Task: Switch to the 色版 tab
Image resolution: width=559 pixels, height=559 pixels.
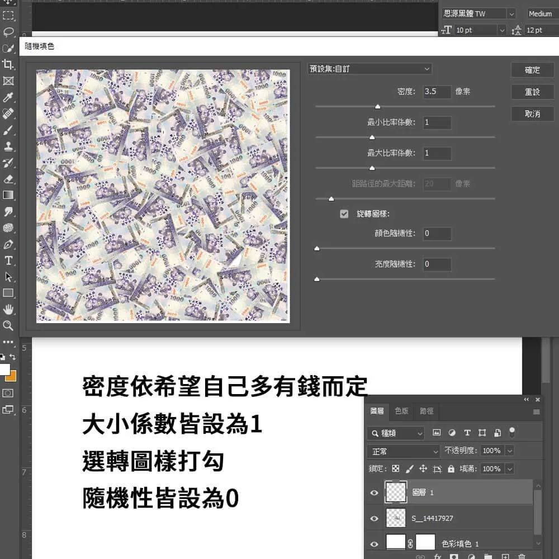Action: click(401, 411)
